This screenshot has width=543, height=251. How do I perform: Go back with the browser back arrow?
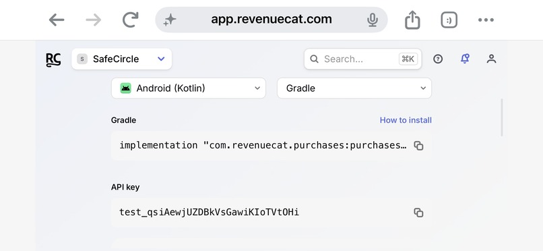pos(57,20)
